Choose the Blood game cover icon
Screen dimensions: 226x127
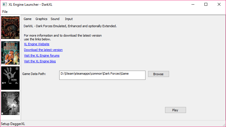pos(10,78)
